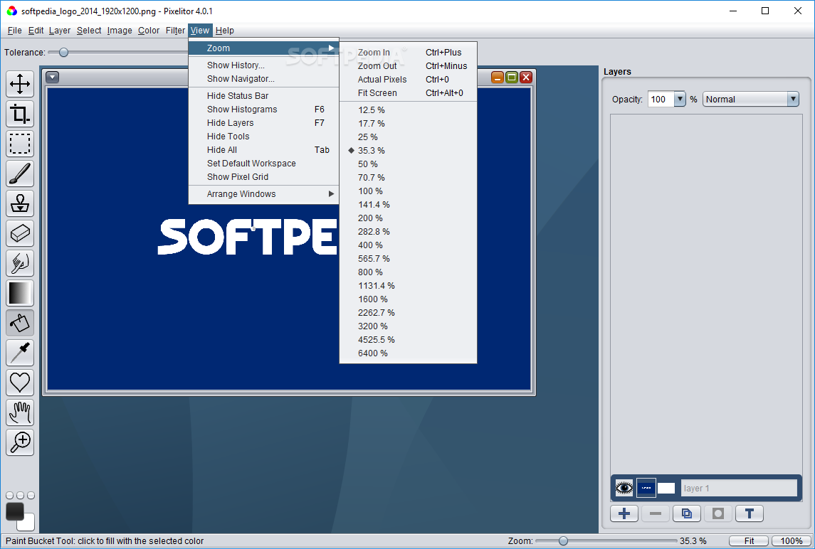Choose Hide Status Bar
Image resolution: width=815 pixels, height=549 pixels.
[263, 95]
